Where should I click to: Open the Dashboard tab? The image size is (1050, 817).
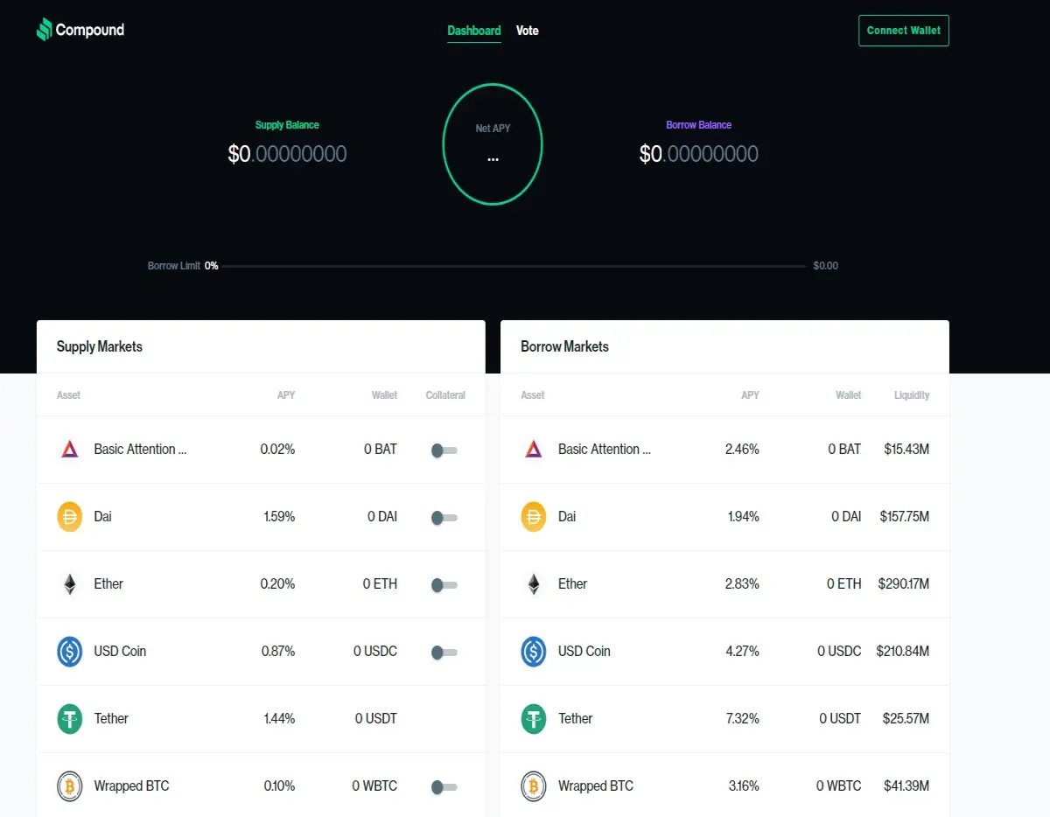pyautogui.click(x=474, y=31)
